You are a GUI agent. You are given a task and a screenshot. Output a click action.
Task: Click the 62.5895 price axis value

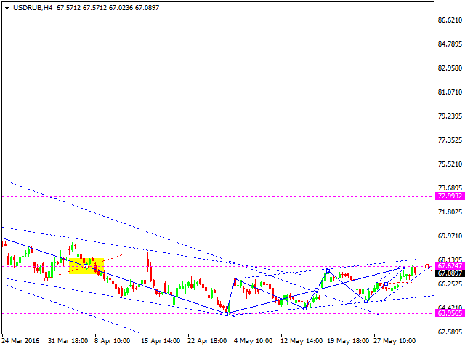[x=450, y=332]
